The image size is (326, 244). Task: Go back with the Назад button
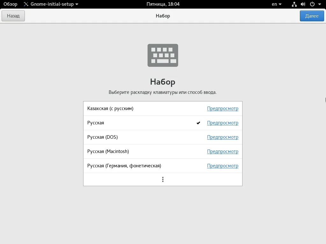(13, 16)
